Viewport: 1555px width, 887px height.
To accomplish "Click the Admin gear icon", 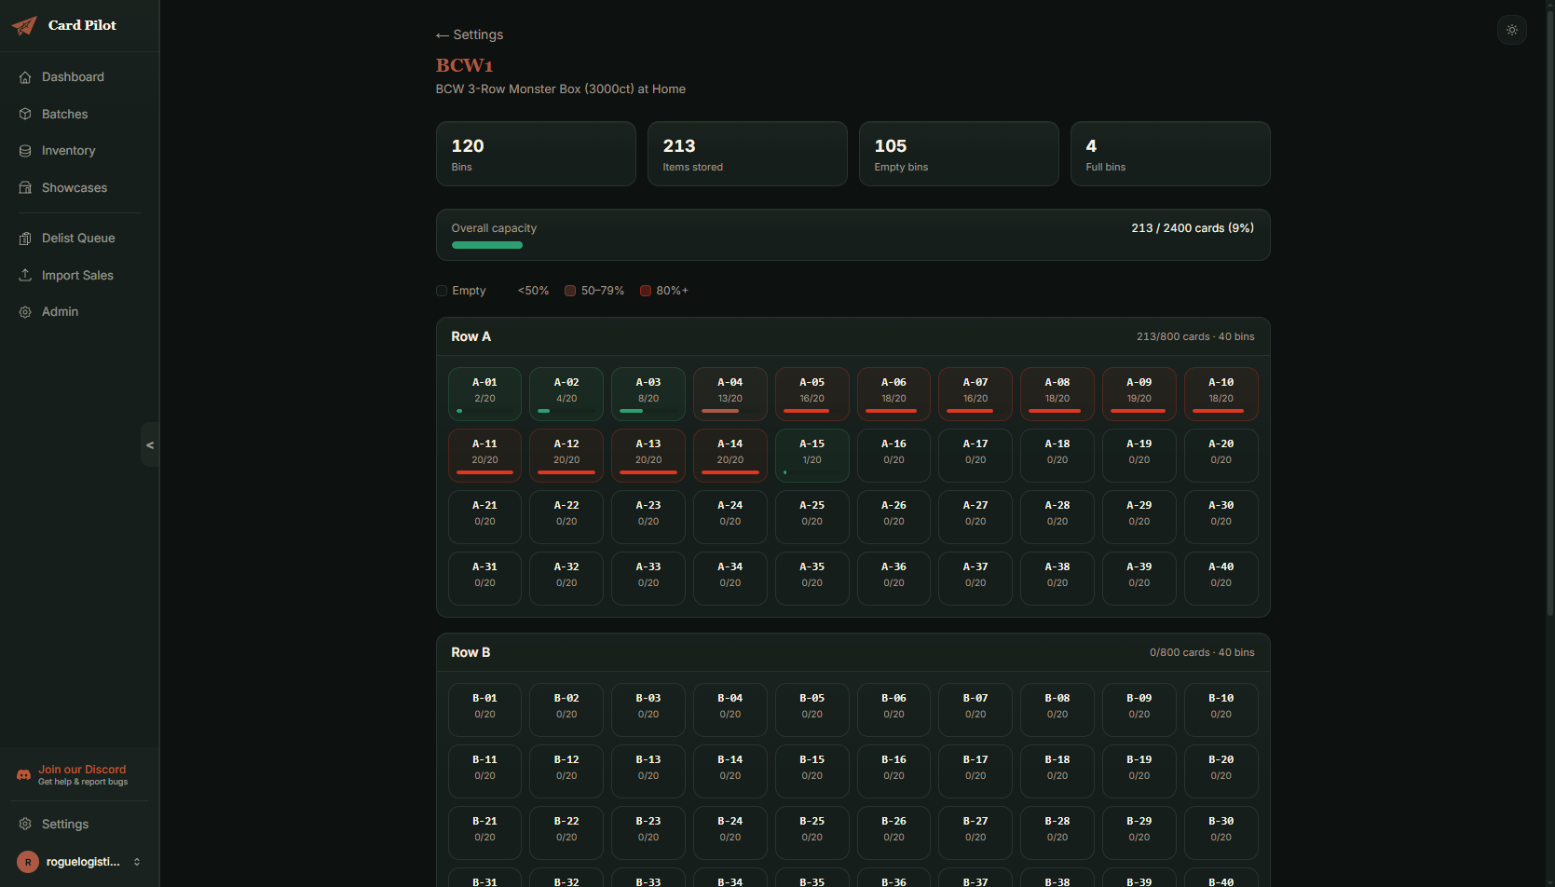I will (x=25, y=312).
